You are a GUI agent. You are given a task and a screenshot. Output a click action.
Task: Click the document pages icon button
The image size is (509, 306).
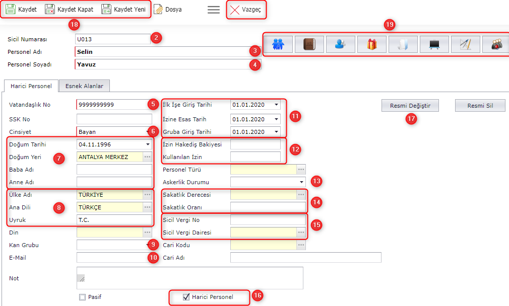click(x=403, y=45)
